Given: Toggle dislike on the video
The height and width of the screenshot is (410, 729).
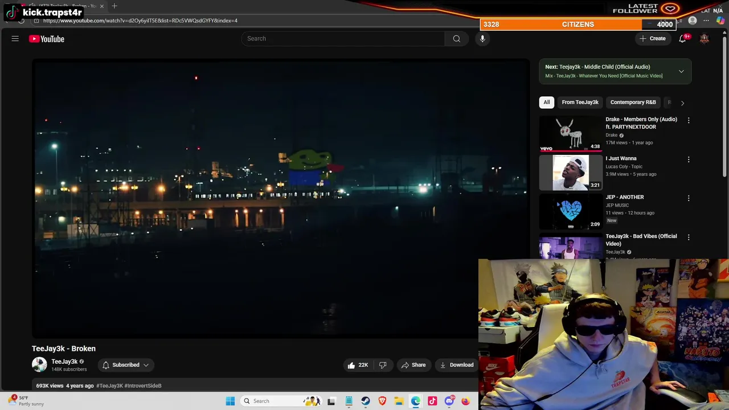Looking at the screenshot, I should click(383, 365).
